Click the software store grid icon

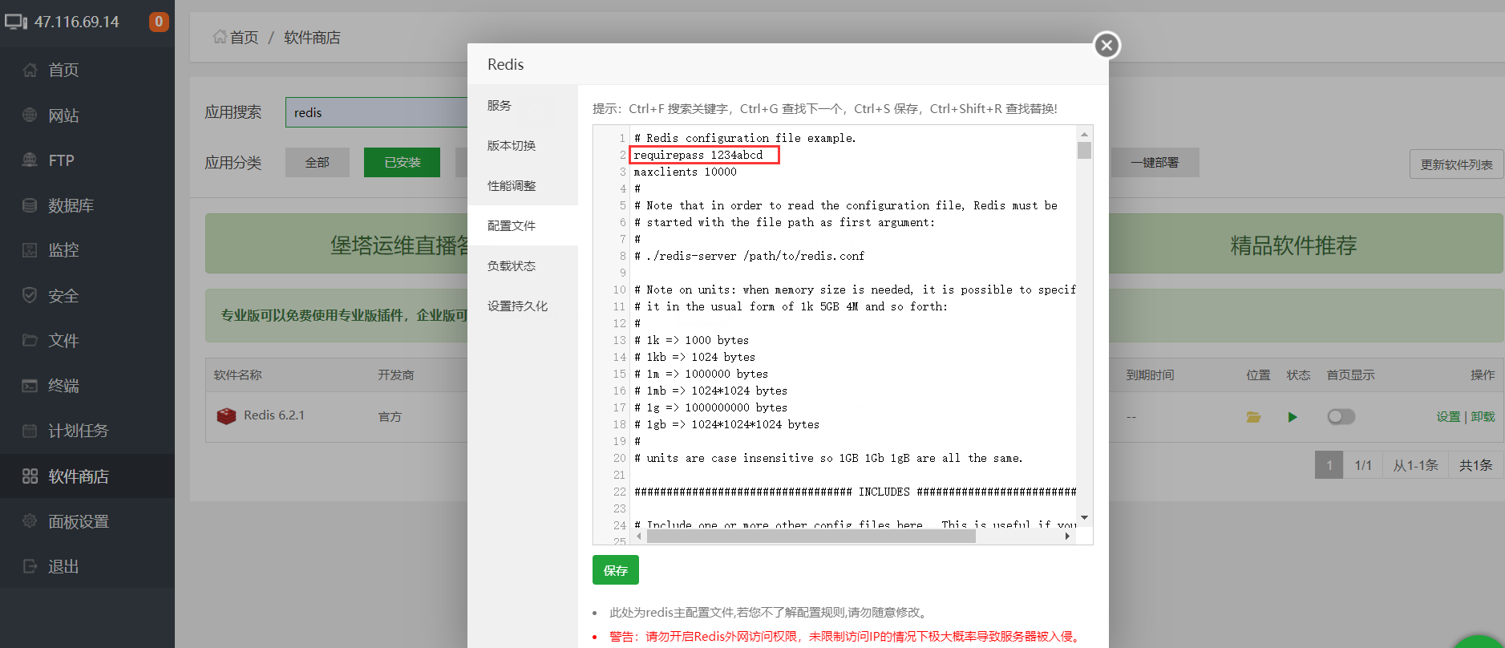pyautogui.click(x=30, y=476)
